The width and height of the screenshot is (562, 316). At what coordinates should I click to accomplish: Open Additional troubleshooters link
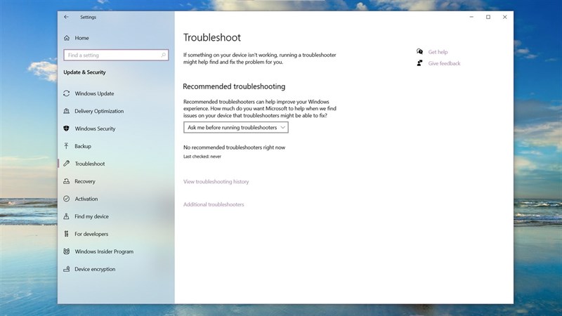click(214, 204)
